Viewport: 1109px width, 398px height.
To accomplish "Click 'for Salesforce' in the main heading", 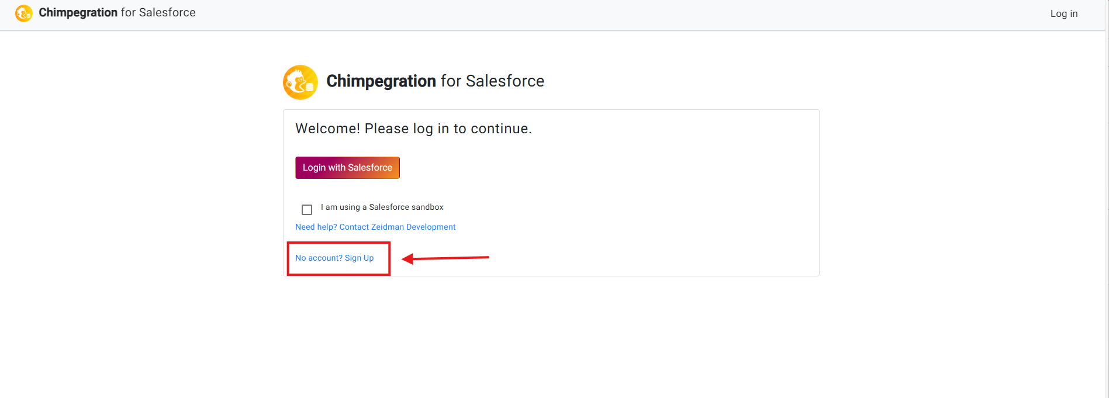I will tap(492, 81).
